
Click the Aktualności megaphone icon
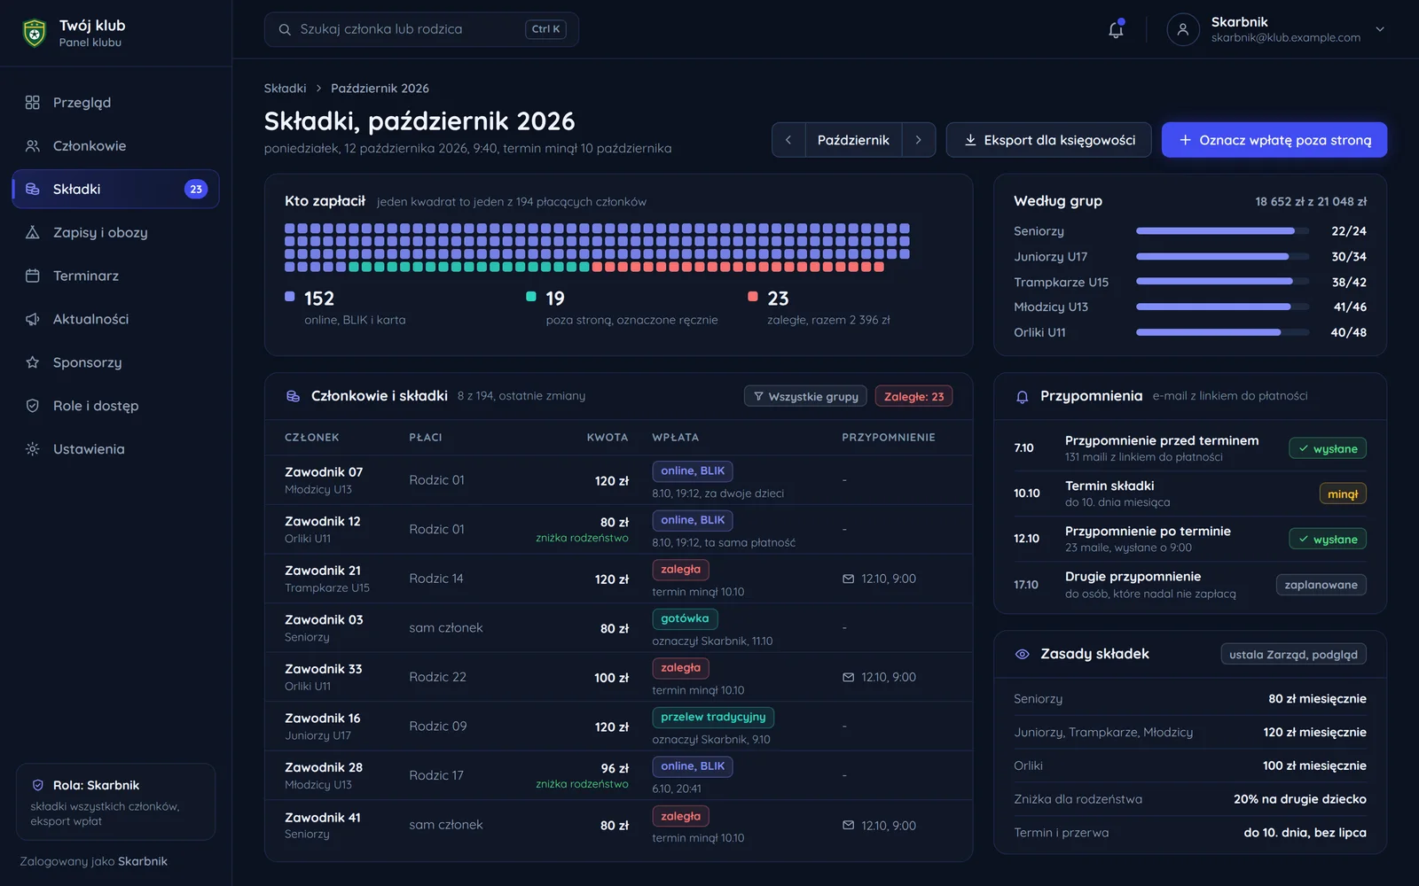click(x=33, y=319)
